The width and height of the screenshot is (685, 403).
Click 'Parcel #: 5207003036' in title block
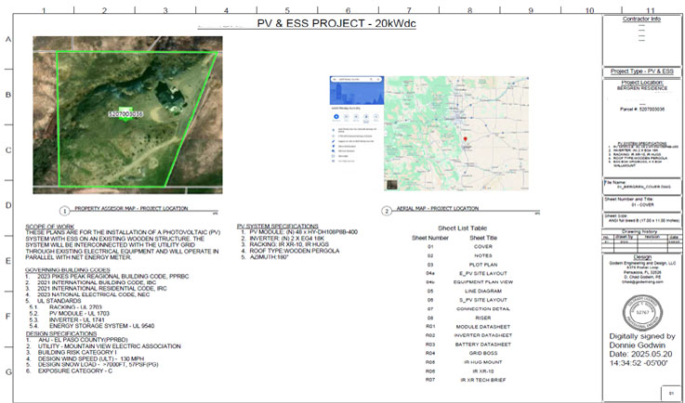(642, 110)
